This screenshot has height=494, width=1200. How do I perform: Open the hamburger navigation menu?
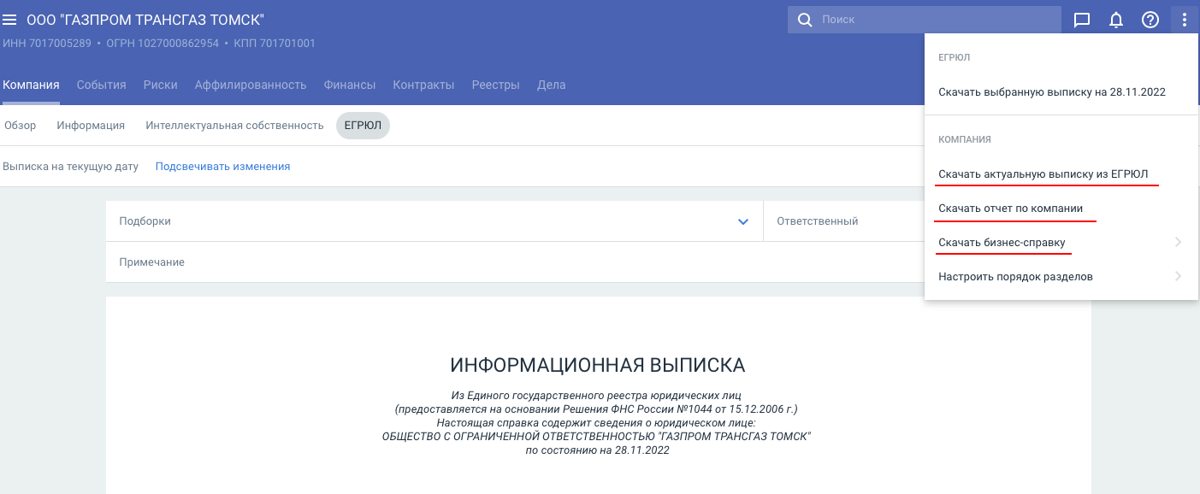click(x=10, y=20)
